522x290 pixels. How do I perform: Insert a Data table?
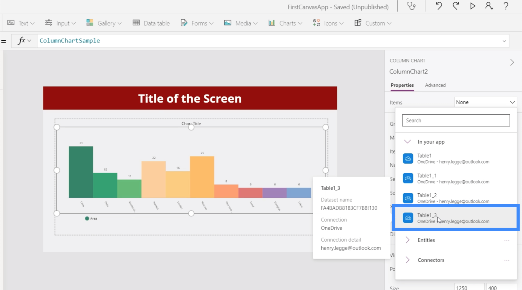pos(151,23)
